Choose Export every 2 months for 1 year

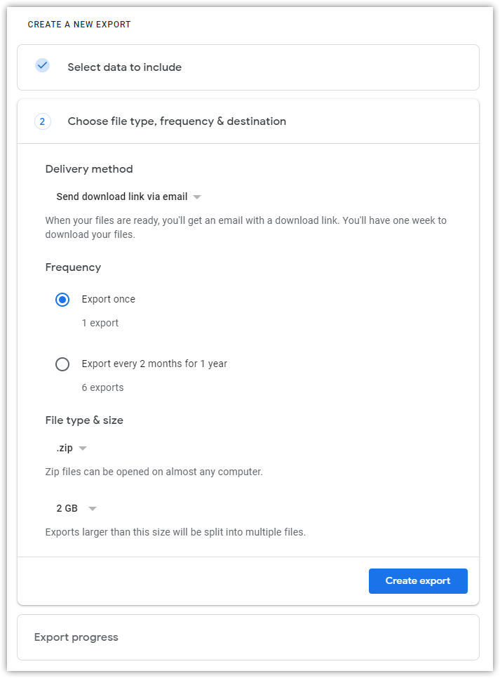(62, 364)
